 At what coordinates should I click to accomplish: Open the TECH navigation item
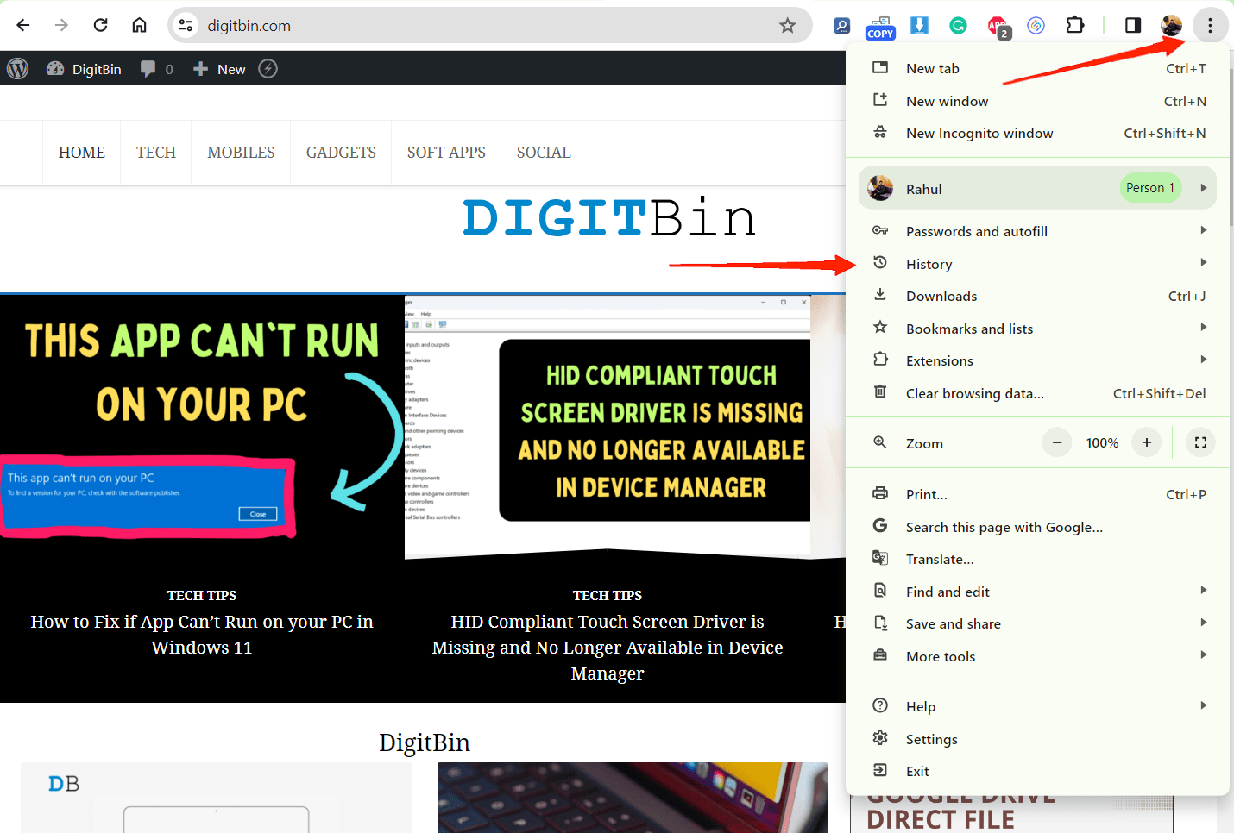pos(156,153)
